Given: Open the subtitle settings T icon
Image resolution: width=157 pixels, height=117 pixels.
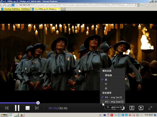Looking at the screenshot, I should [132, 108].
